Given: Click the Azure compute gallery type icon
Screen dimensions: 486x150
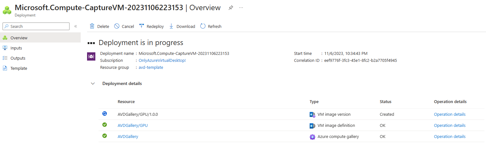Looking at the screenshot, I should coord(313,137).
